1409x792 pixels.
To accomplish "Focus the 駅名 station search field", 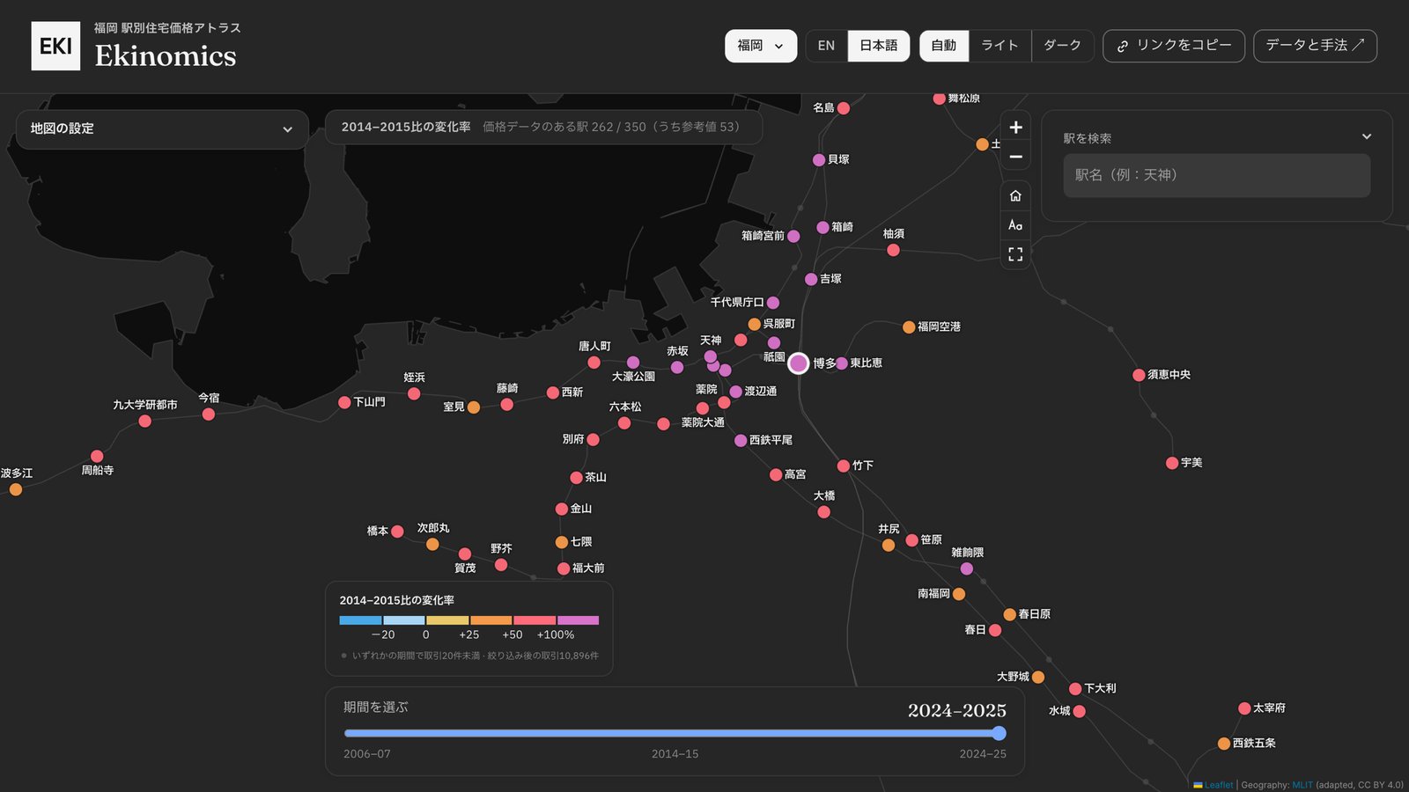I will click(1217, 175).
